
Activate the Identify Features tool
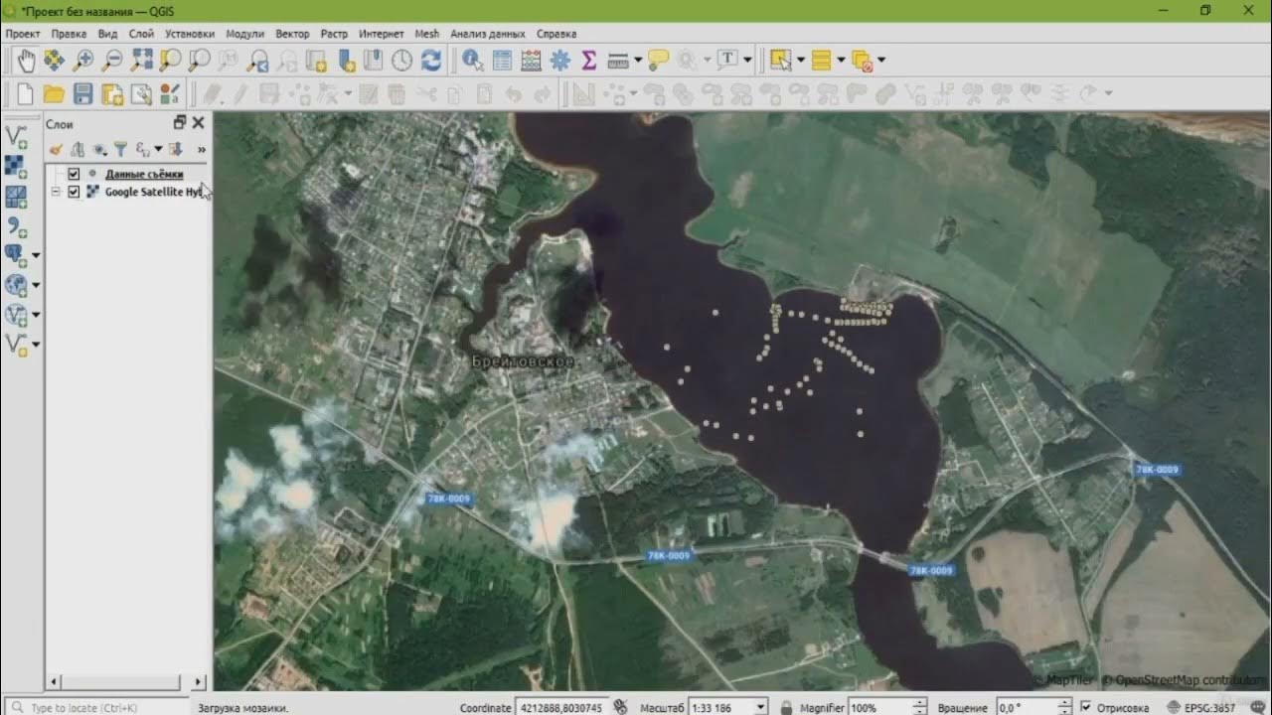point(473,61)
